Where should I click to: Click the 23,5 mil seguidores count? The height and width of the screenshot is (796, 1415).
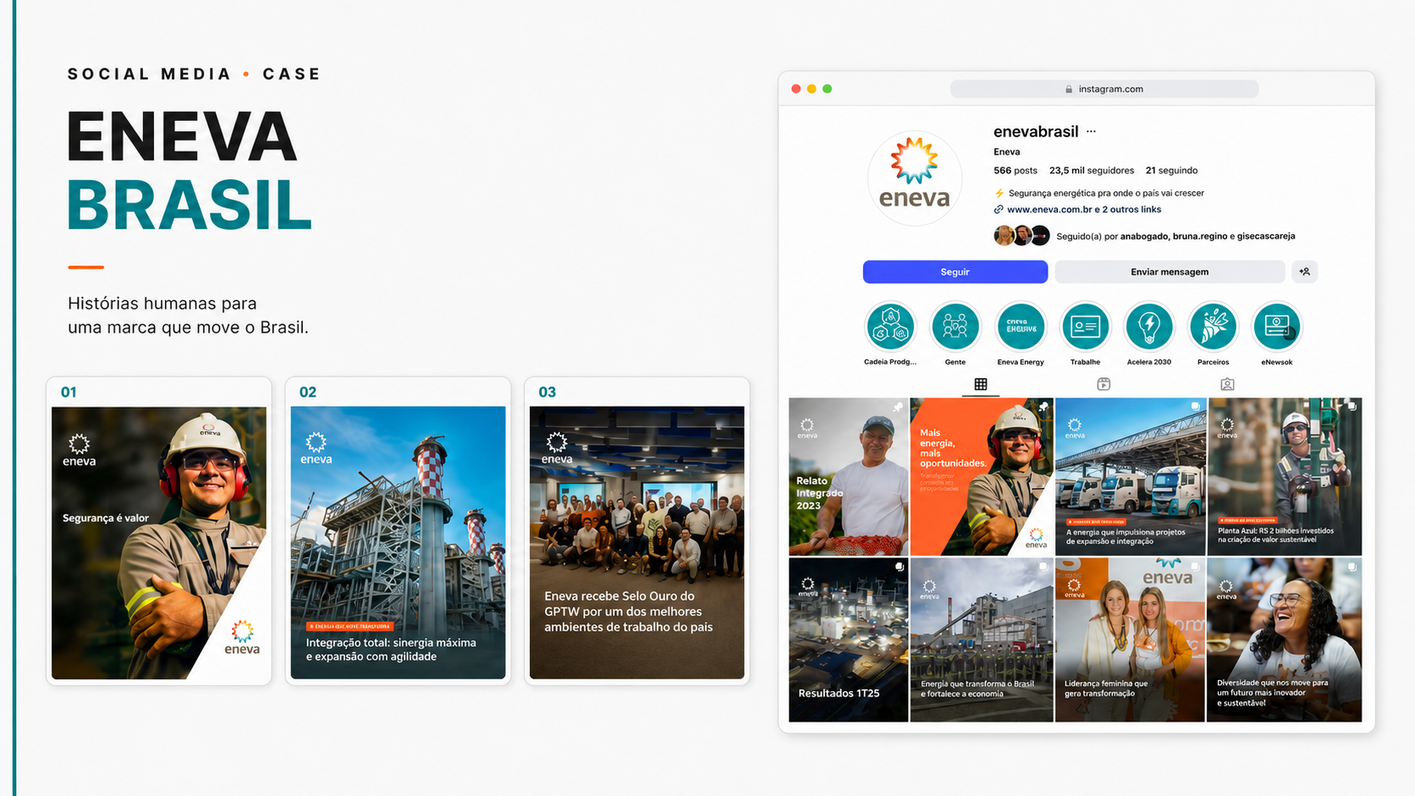(1092, 170)
